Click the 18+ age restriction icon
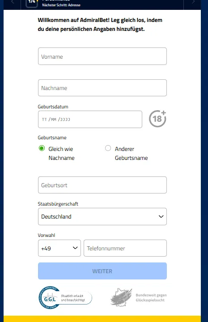Viewport: 208px width, 322px height. point(157,119)
